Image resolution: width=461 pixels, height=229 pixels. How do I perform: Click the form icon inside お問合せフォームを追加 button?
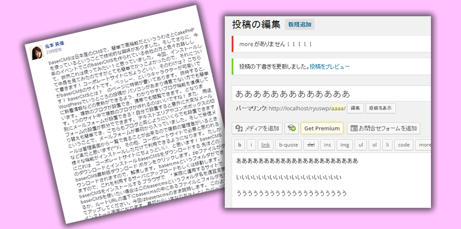click(x=354, y=129)
